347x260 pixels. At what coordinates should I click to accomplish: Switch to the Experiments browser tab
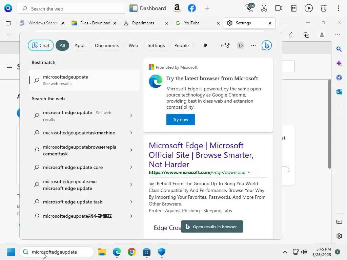143,23
